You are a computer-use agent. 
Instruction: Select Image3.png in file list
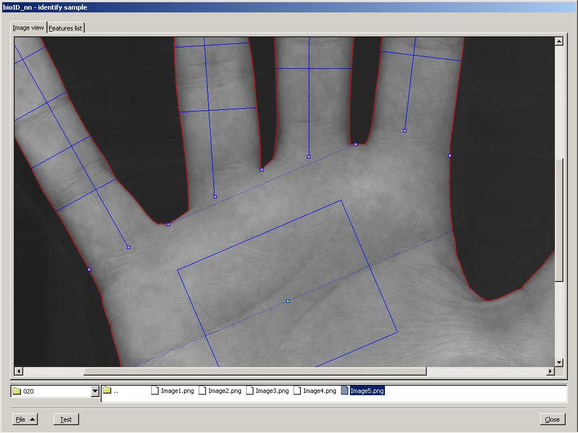point(268,391)
